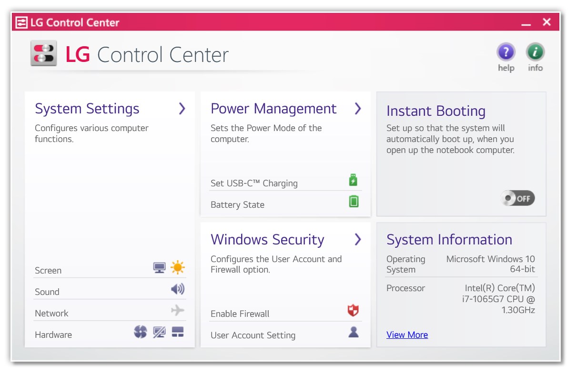Expand Windows Security section arrow
This screenshot has height=375, width=577.
pos(358,240)
